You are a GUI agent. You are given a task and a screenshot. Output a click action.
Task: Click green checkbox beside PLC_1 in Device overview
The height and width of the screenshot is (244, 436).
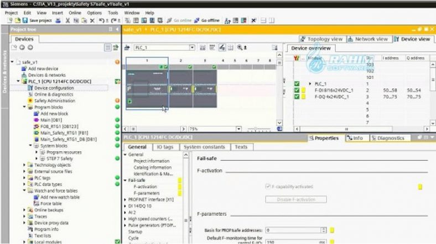click(297, 84)
